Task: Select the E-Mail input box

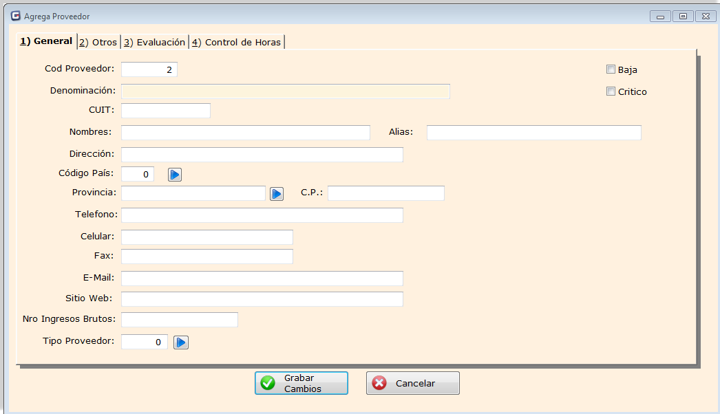Action: (x=262, y=279)
